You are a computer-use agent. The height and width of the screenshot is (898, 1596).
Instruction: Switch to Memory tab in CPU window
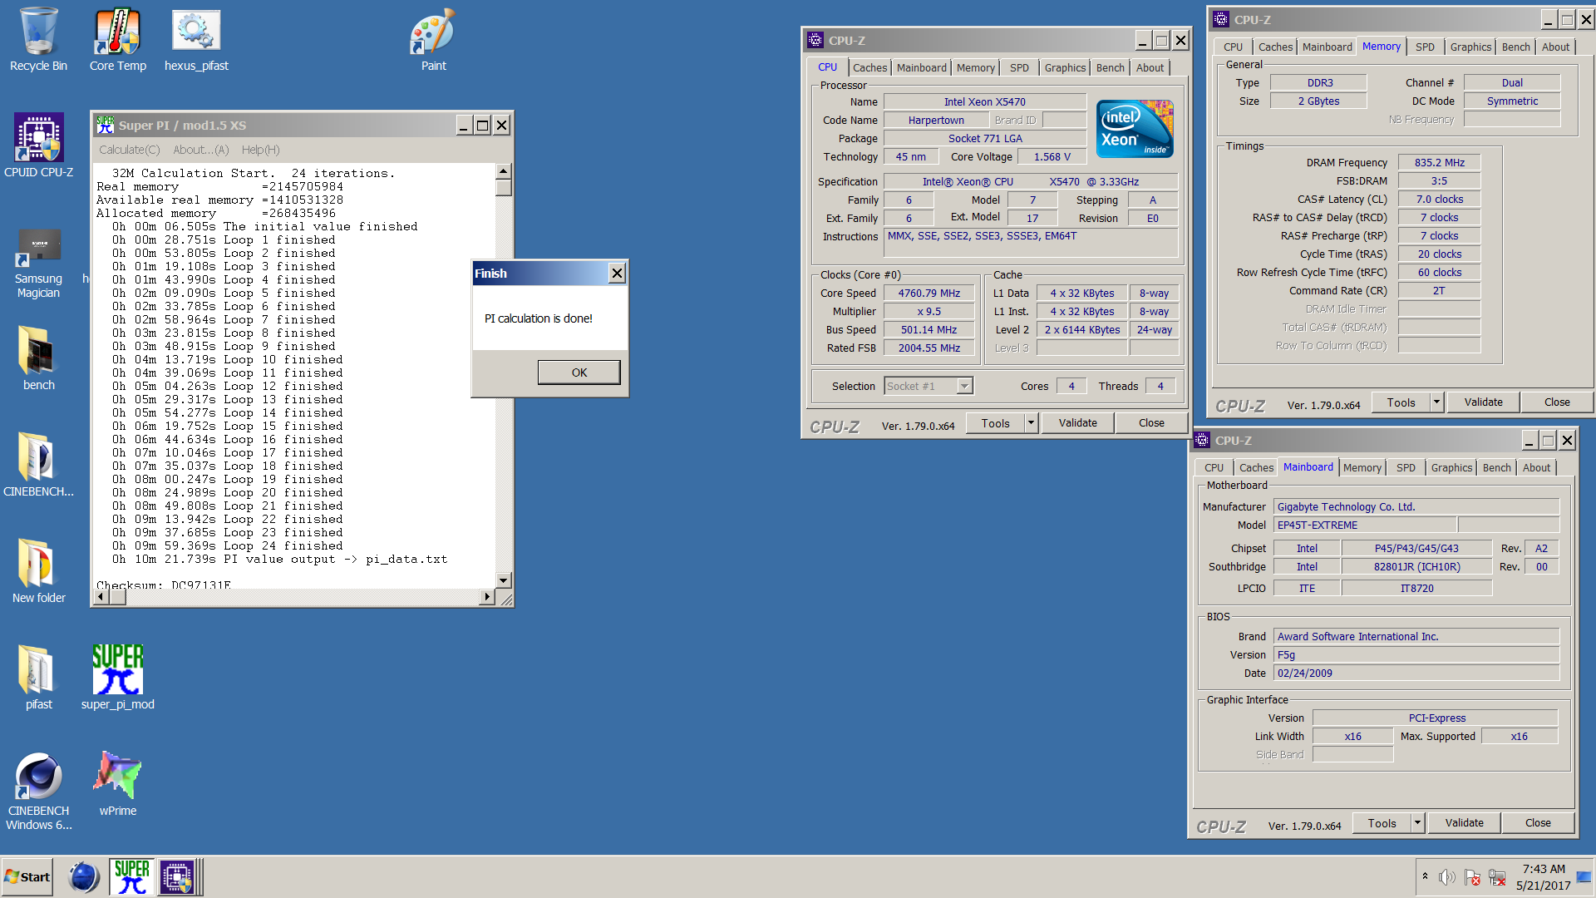point(975,67)
